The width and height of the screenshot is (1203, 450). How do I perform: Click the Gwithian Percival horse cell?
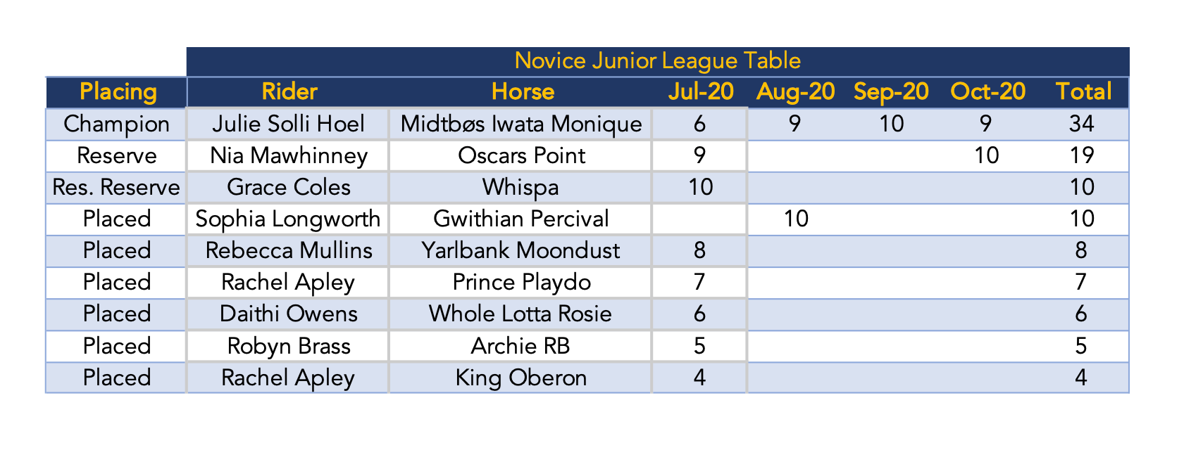coord(521,219)
